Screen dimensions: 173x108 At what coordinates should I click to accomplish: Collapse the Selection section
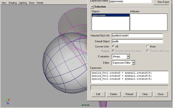[92, 7]
